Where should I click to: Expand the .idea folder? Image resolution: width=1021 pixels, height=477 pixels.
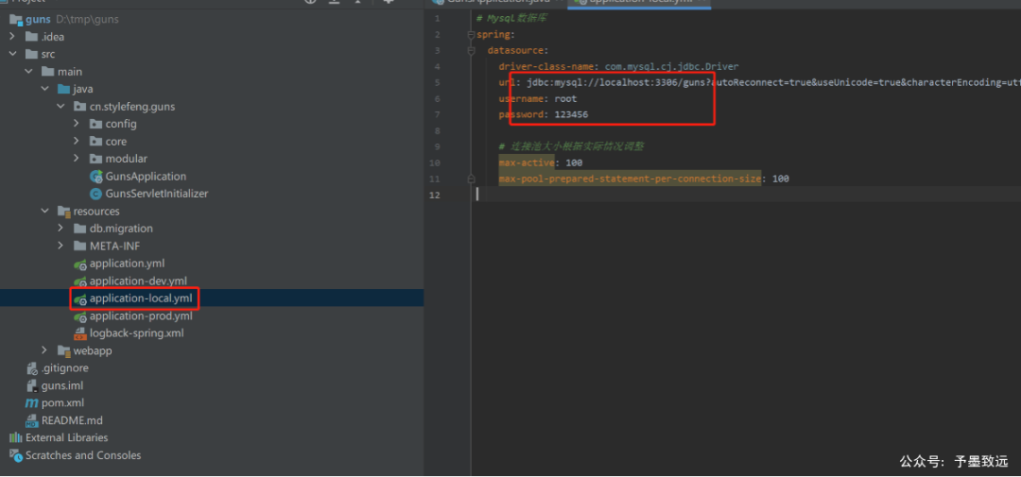click(x=12, y=37)
